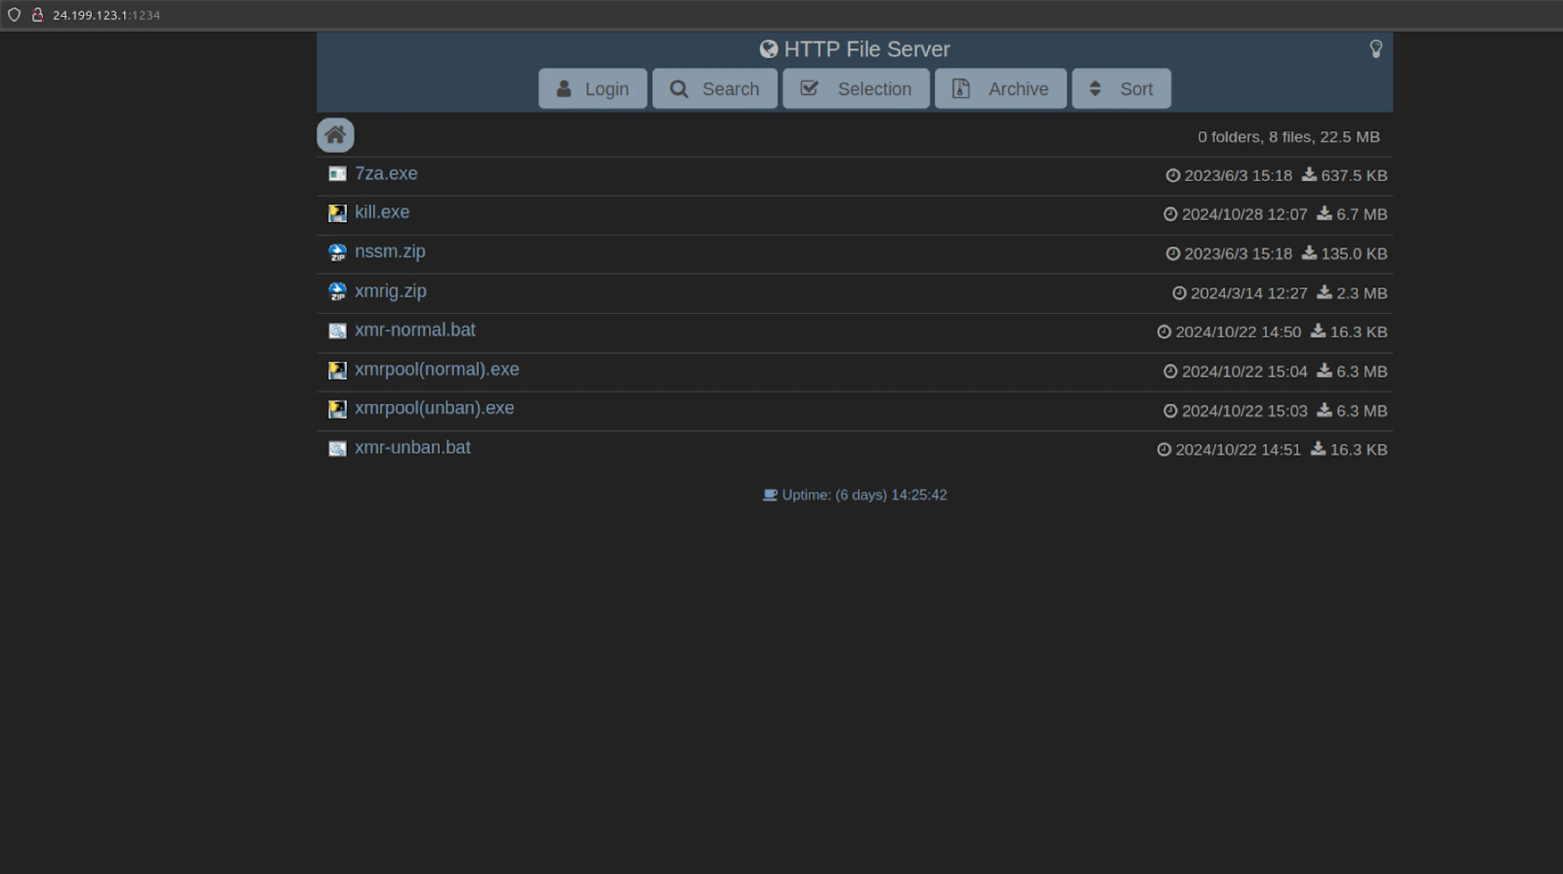
Task: Click the 2024/10/22 14:50 timestamp
Action: pos(1238,332)
